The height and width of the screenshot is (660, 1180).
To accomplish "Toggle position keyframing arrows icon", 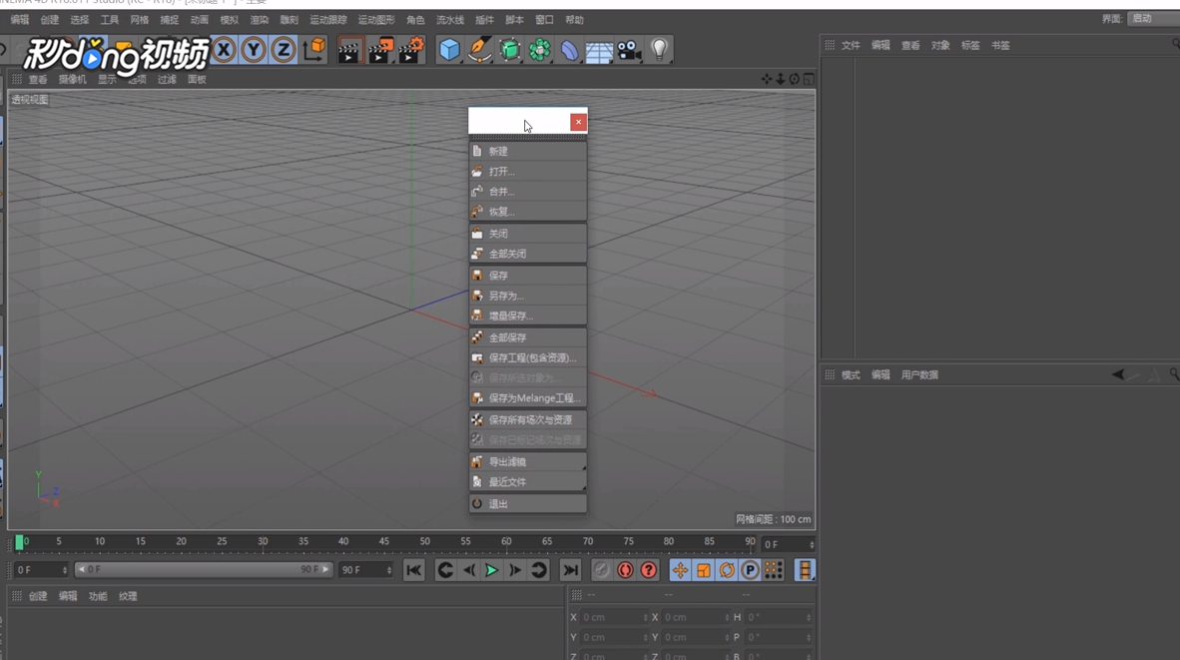I will (680, 570).
